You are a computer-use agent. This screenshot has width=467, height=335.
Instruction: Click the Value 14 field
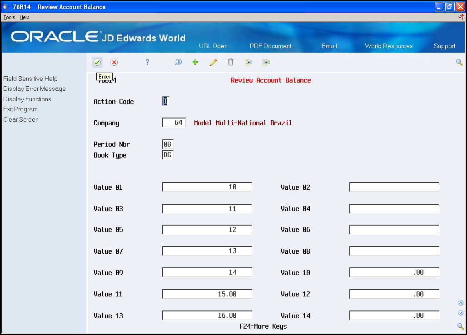click(x=394, y=315)
